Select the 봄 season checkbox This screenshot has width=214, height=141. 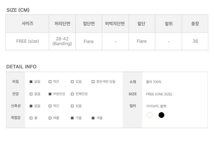coord(31,118)
